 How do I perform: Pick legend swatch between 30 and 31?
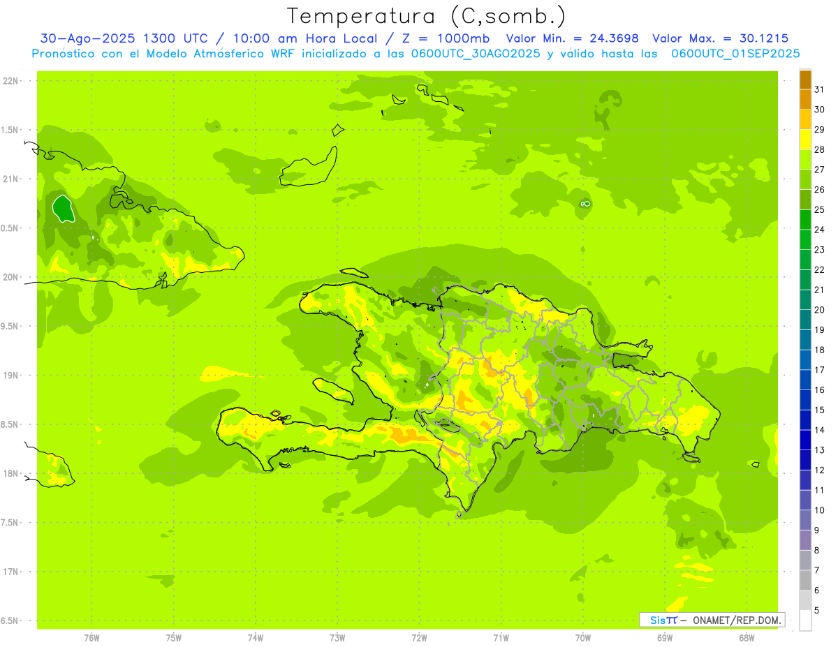[x=805, y=100]
